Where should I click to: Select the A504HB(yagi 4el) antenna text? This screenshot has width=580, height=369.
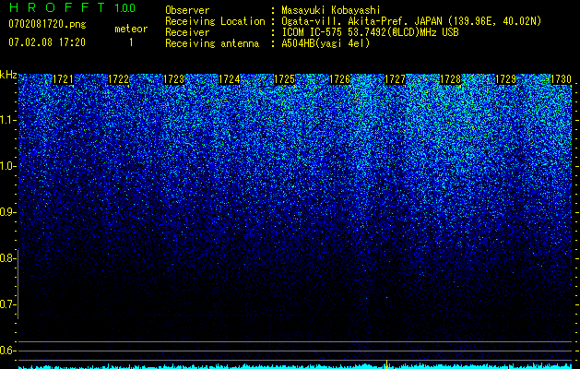coord(326,43)
